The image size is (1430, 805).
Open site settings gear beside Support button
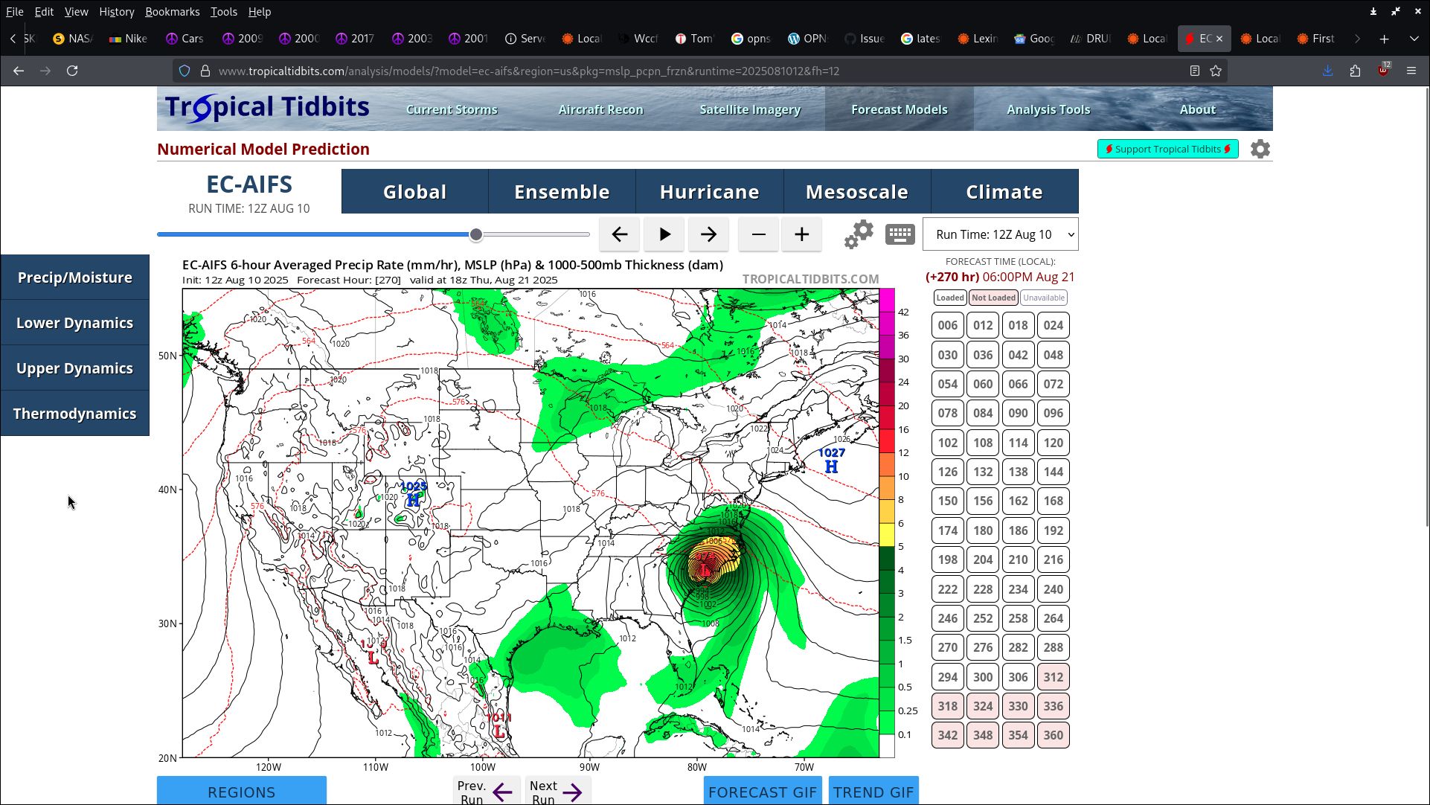pos(1260,149)
